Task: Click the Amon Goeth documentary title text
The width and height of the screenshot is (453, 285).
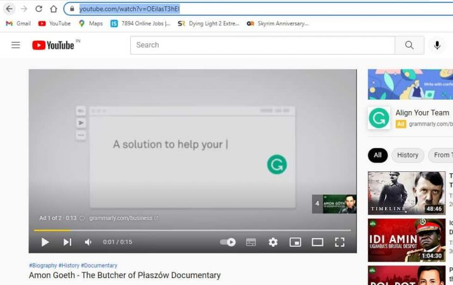Action: click(x=125, y=275)
